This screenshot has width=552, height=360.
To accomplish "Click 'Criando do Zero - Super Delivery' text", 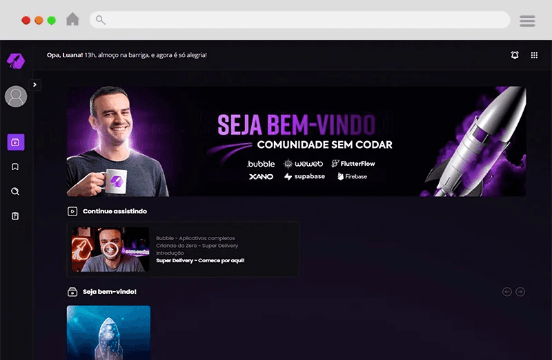I will tap(197, 246).
